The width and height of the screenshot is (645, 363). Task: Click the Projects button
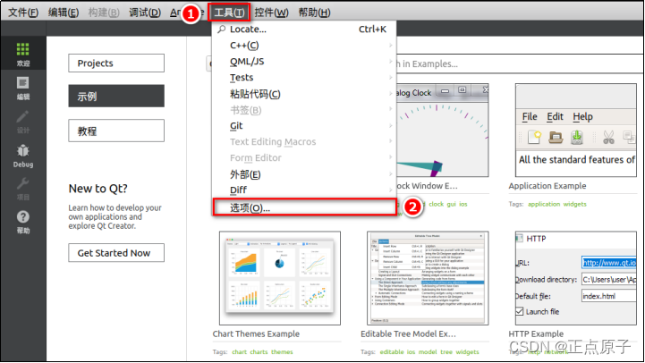116,63
